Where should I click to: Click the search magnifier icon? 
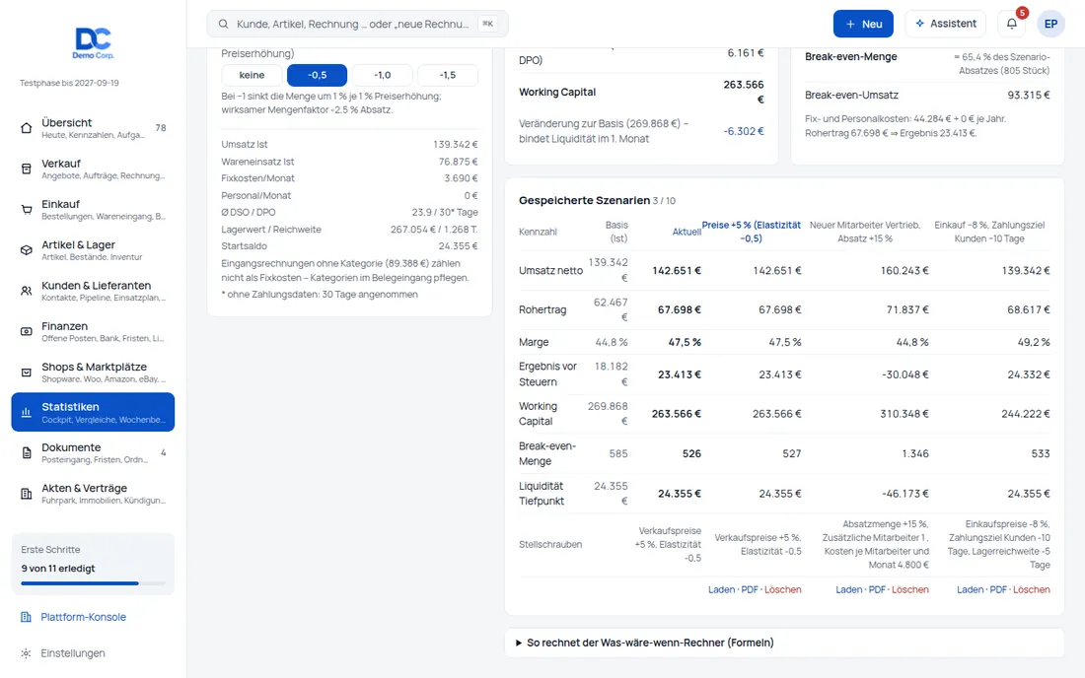[x=224, y=25]
